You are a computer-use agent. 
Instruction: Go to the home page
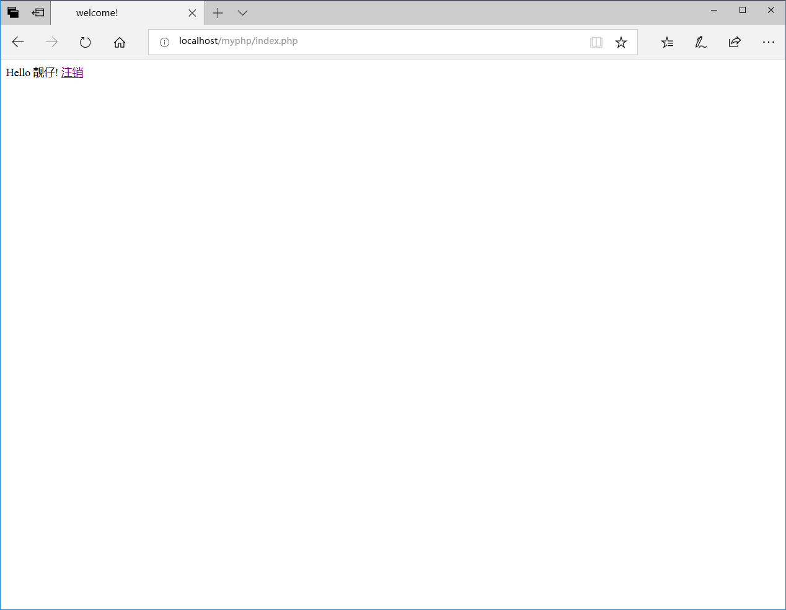[120, 42]
